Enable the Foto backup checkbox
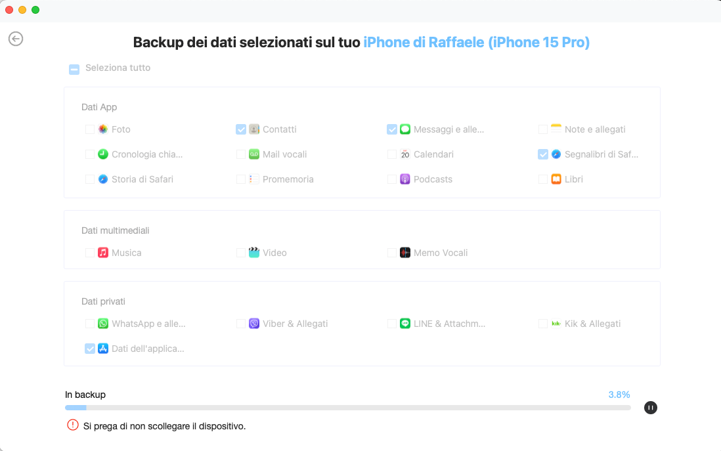721x451 pixels. click(x=90, y=129)
